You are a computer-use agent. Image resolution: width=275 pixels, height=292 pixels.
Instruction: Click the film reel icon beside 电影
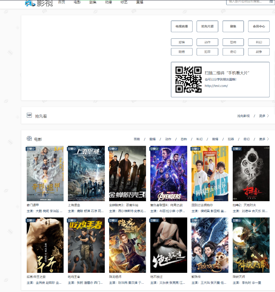(29, 139)
